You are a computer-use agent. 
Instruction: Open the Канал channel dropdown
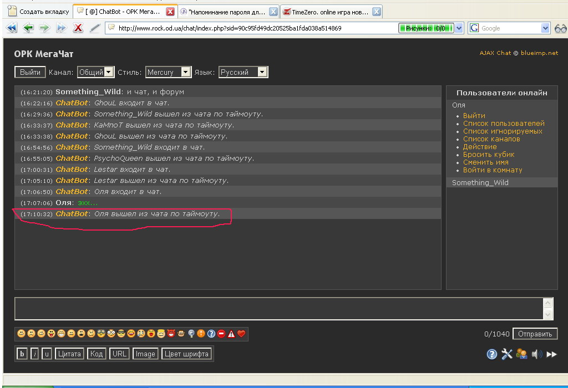click(95, 72)
